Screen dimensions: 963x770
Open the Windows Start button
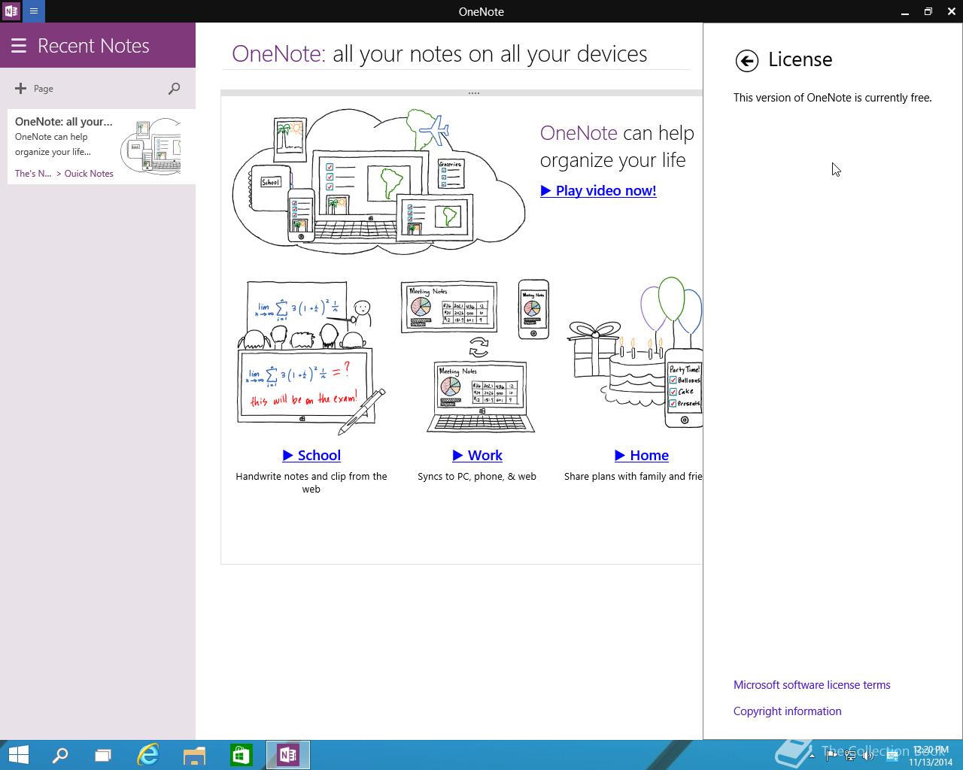tap(18, 755)
